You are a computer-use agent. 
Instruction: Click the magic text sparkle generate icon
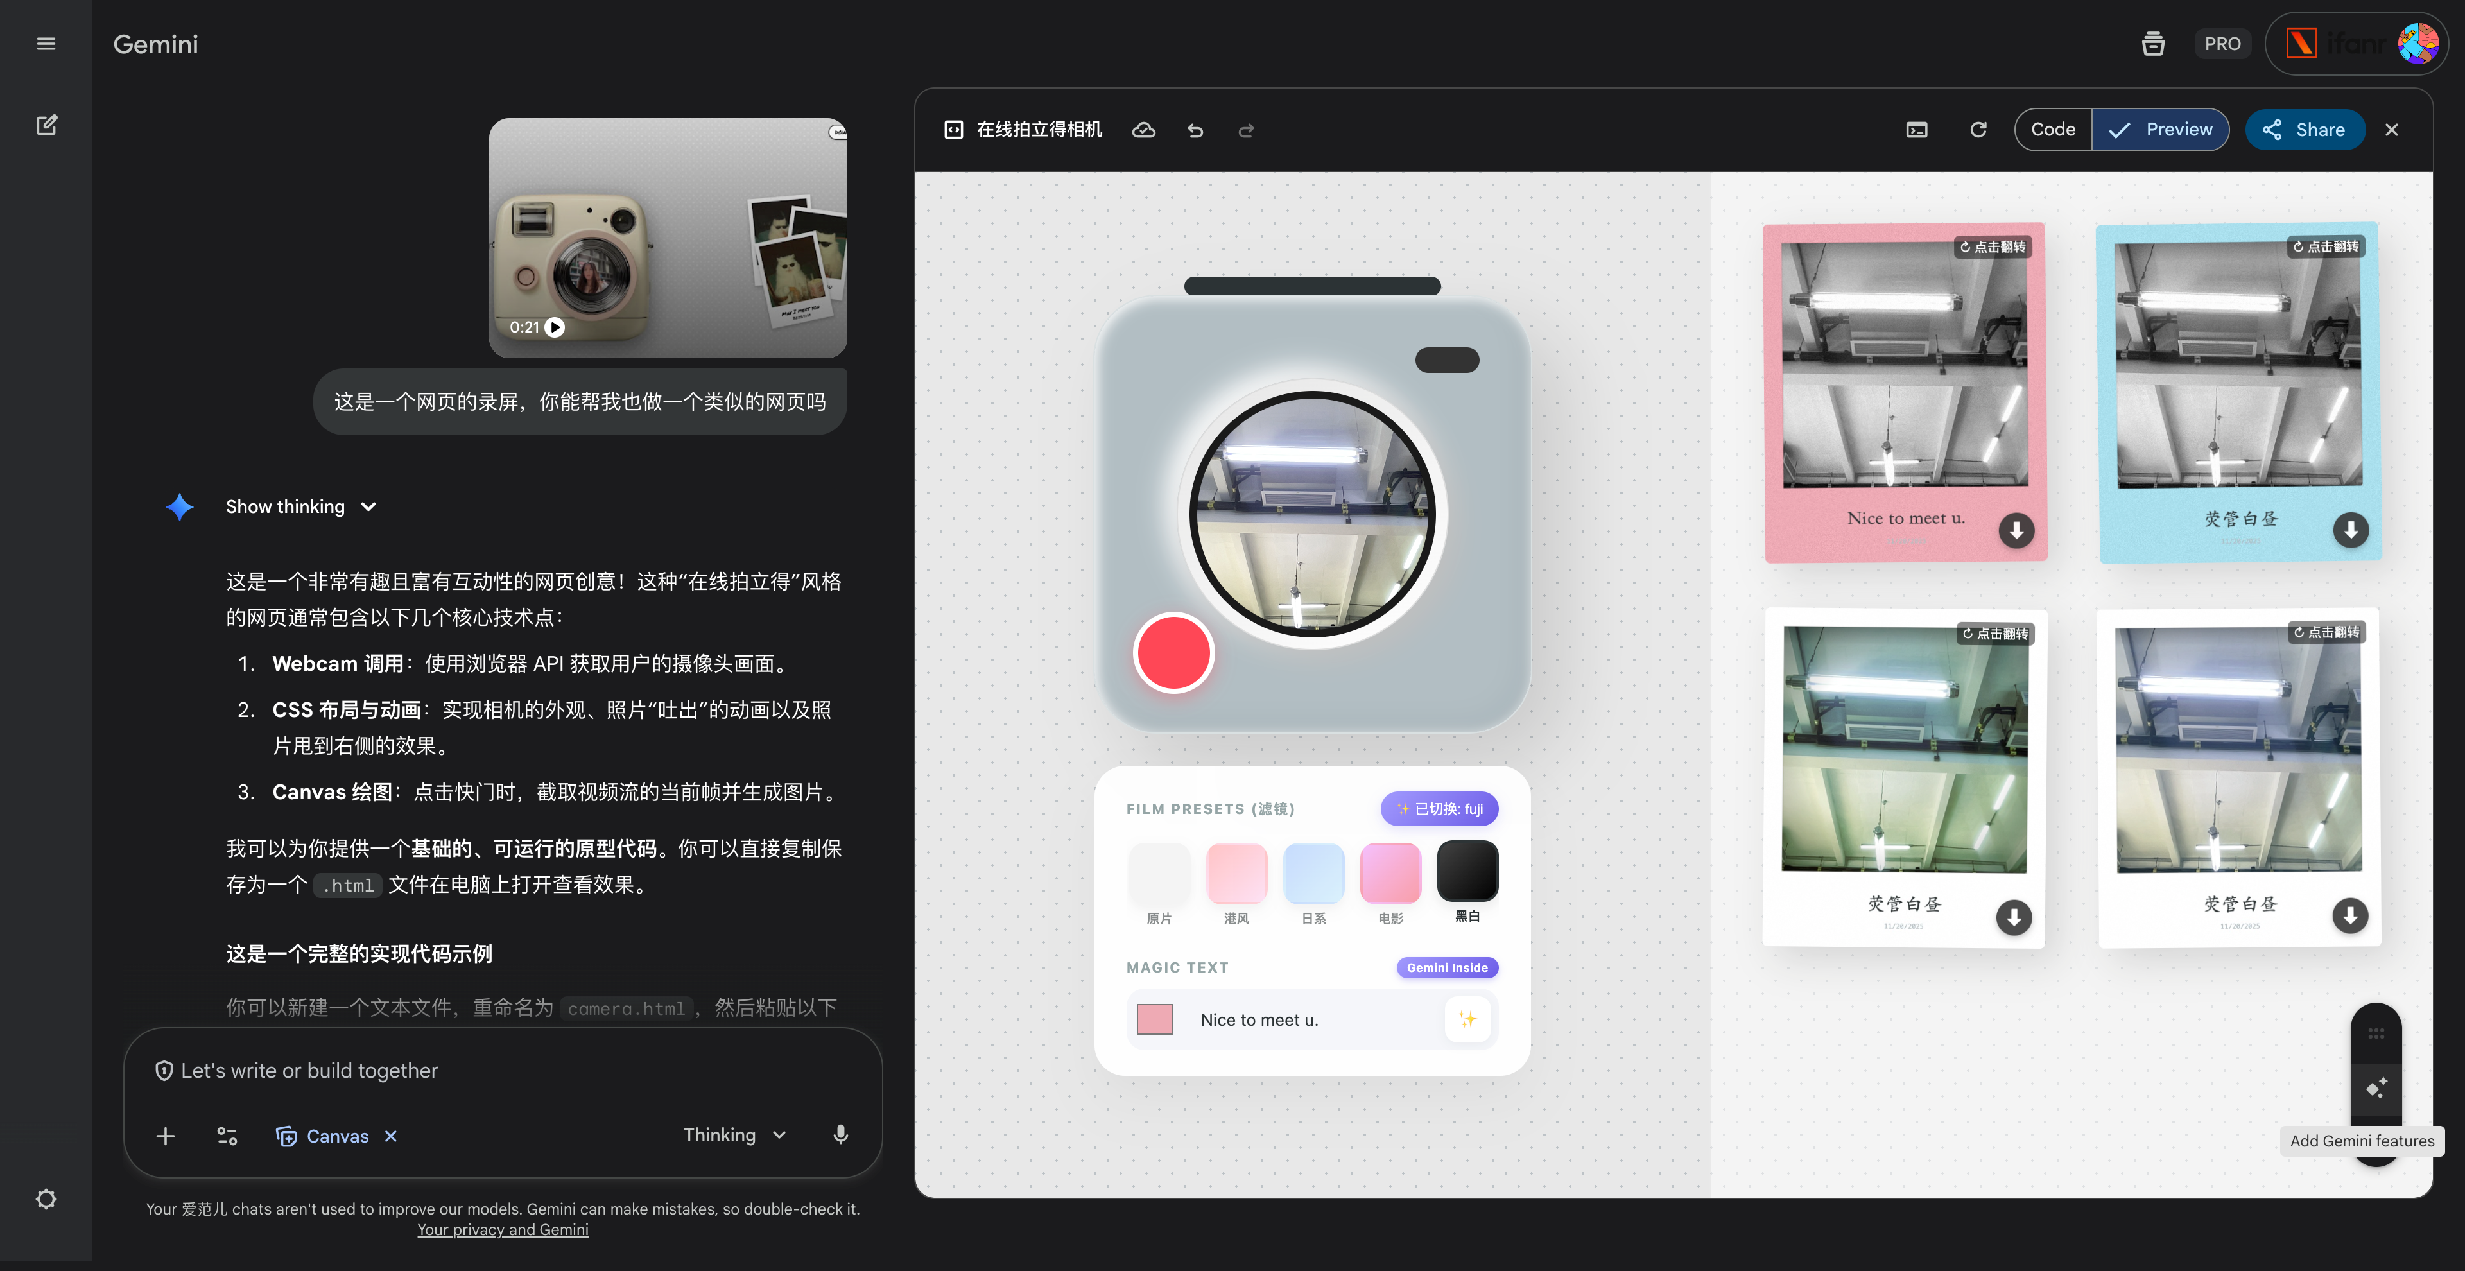pyautogui.click(x=1467, y=1019)
